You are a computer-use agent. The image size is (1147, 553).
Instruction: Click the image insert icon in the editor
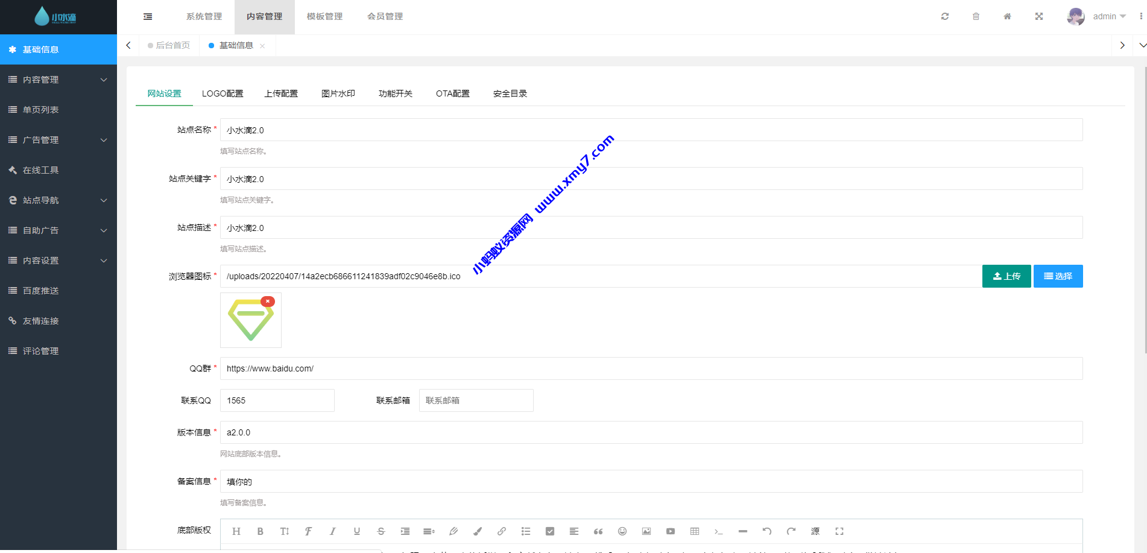pyautogui.click(x=646, y=531)
